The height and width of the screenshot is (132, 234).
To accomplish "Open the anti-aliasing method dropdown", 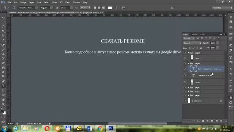I will [85, 8].
